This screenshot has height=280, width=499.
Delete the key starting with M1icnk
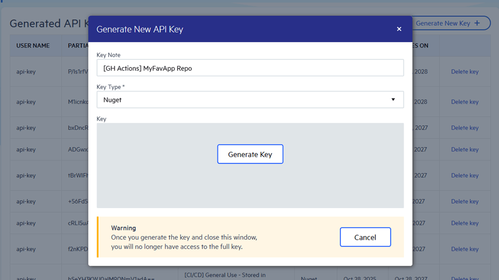pos(464,102)
